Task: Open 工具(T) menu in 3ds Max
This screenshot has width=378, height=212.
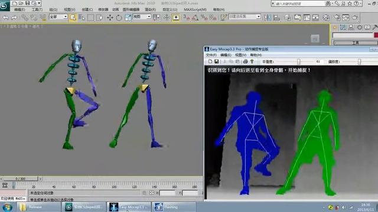Action: [x=37, y=9]
